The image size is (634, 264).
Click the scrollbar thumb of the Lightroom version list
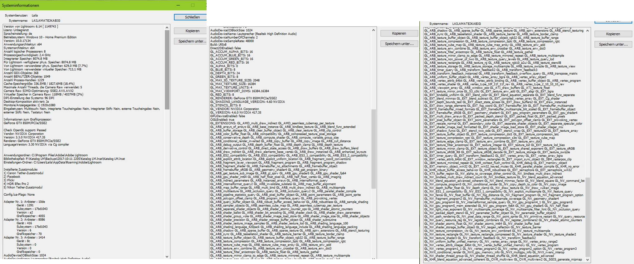[167, 70]
